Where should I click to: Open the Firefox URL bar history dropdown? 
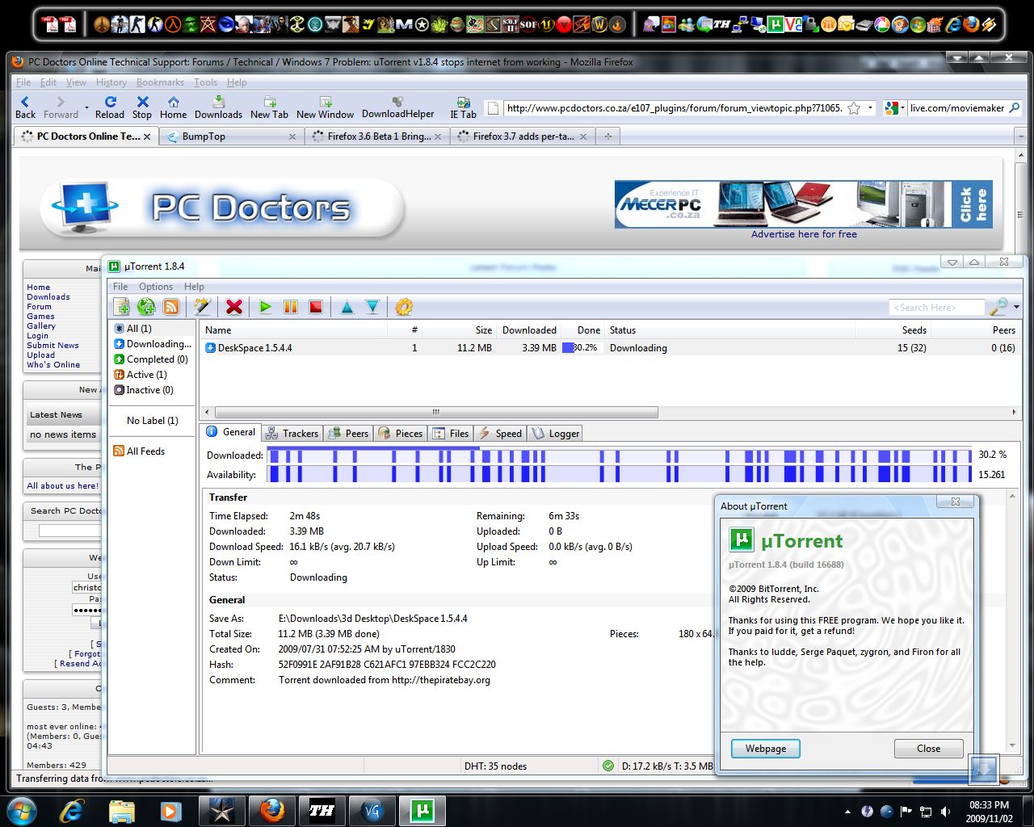[x=870, y=108]
